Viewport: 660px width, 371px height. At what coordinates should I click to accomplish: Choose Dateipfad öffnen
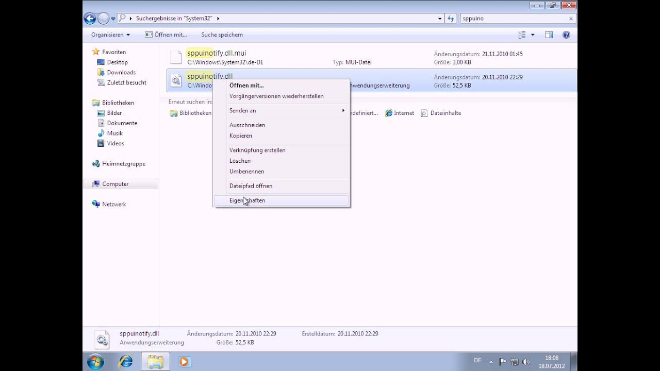click(x=282, y=185)
